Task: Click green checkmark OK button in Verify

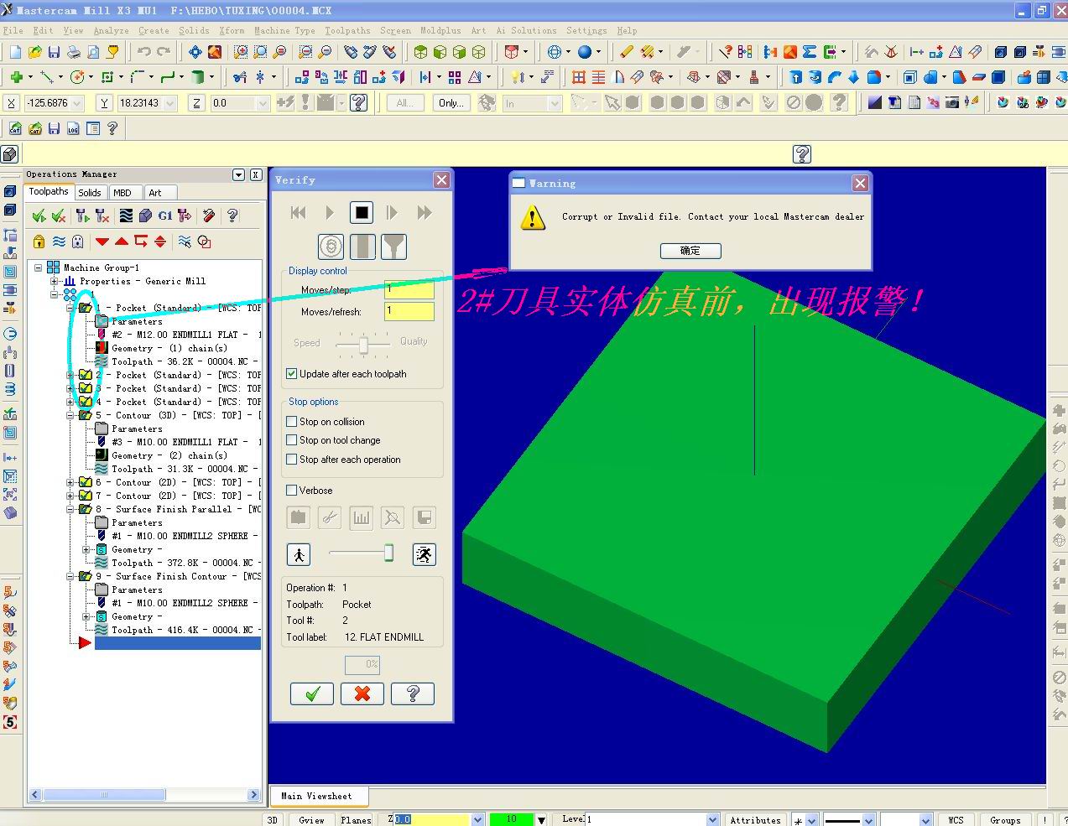Action: coord(312,694)
